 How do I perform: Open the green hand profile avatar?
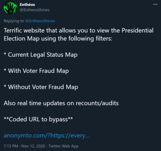tap(10, 7)
